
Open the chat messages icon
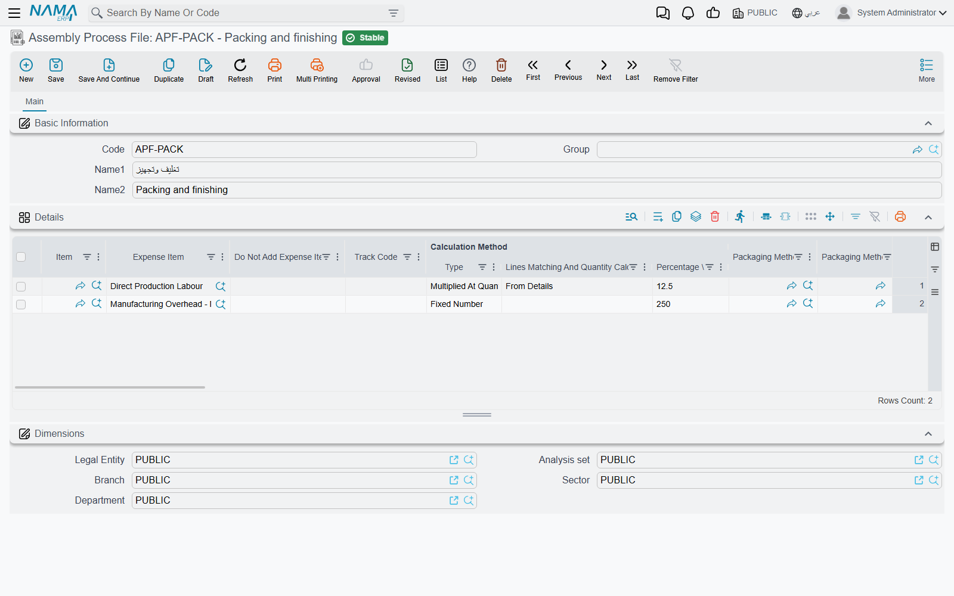point(662,13)
